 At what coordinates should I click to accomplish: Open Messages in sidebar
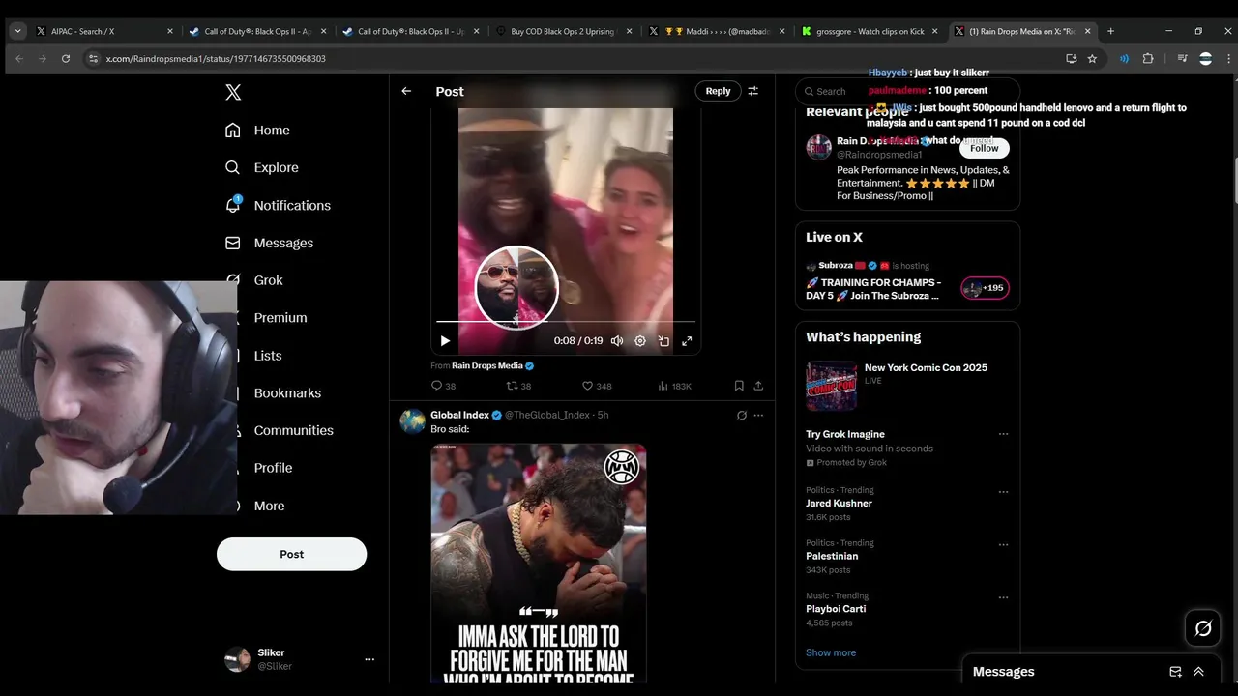coord(269,243)
